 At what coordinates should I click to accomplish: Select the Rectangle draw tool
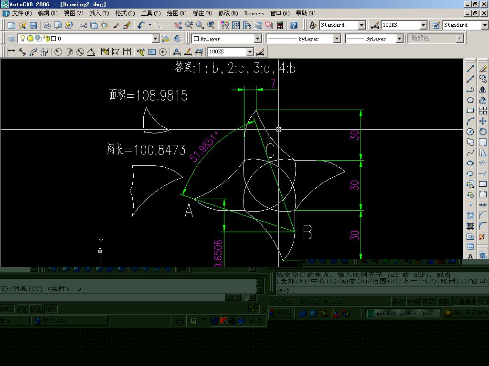470,111
